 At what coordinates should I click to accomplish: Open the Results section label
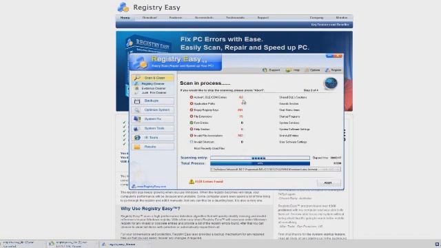[x=150, y=147]
